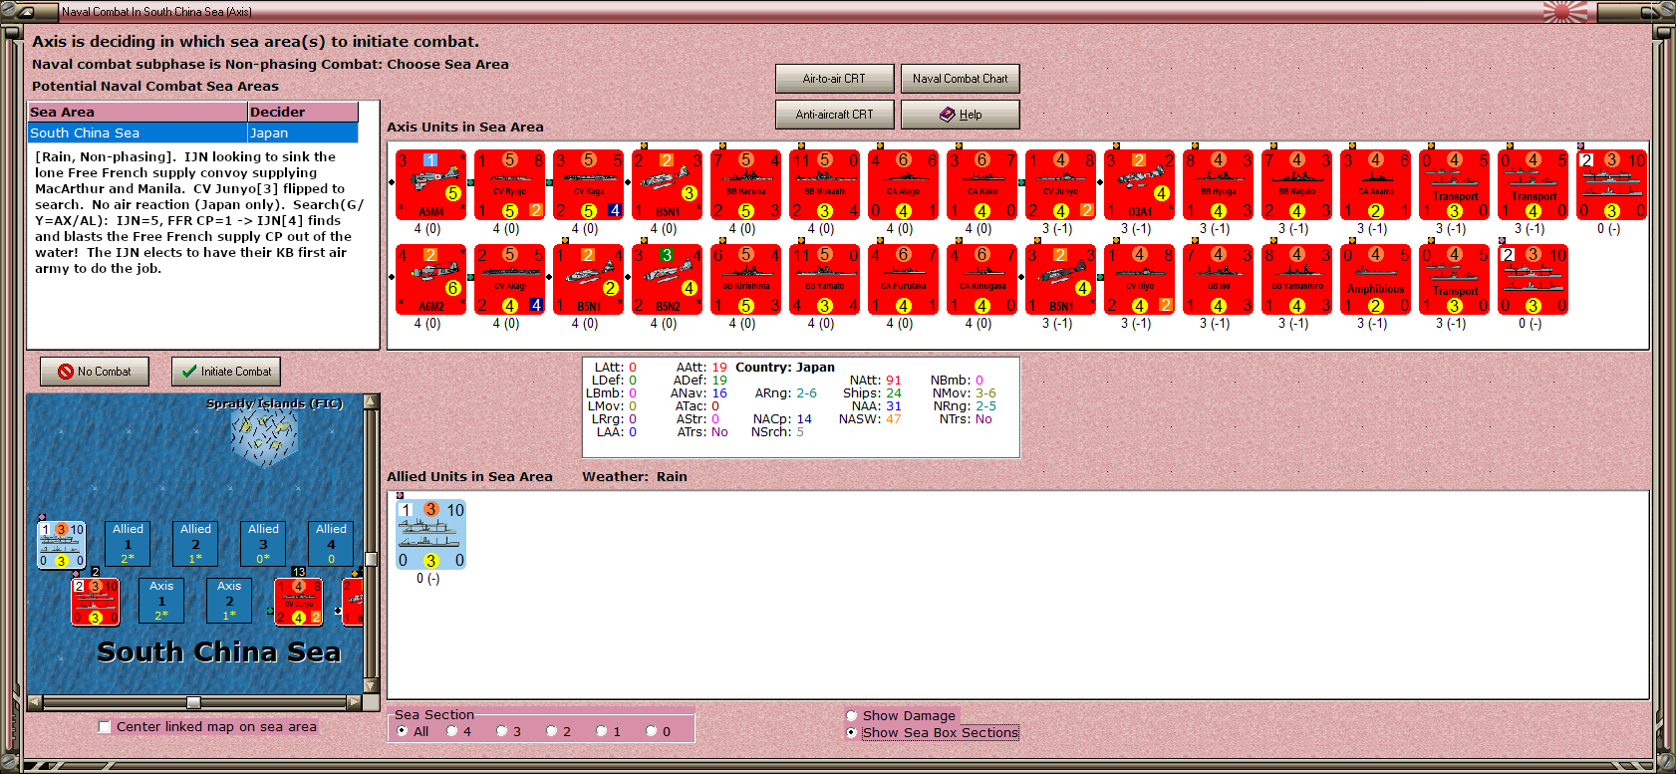Screen dimensions: 1676x774
Task: Select Sea Section All radio button
Action: pos(403,731)
